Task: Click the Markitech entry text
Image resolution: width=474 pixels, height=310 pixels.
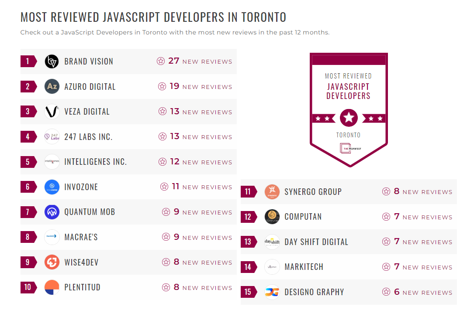Action: pyautogui.click(x=304, y=267)
